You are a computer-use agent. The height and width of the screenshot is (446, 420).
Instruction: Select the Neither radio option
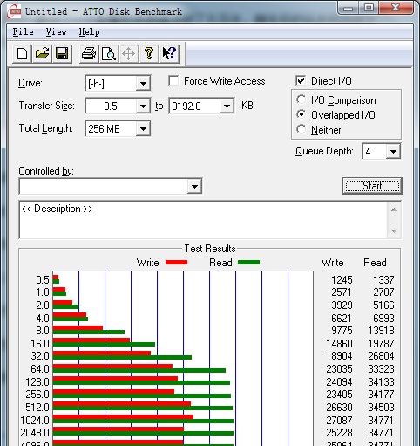pos(301,129)
